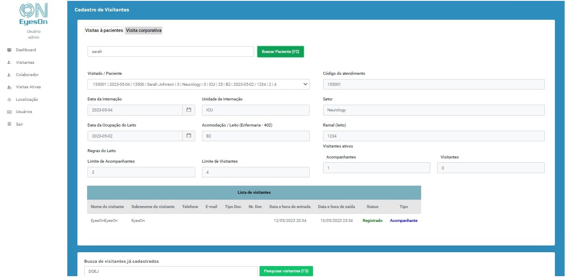Click the Localização crosshair icon
The width and height of the screenshot is (565, 277).
(9, 100)
